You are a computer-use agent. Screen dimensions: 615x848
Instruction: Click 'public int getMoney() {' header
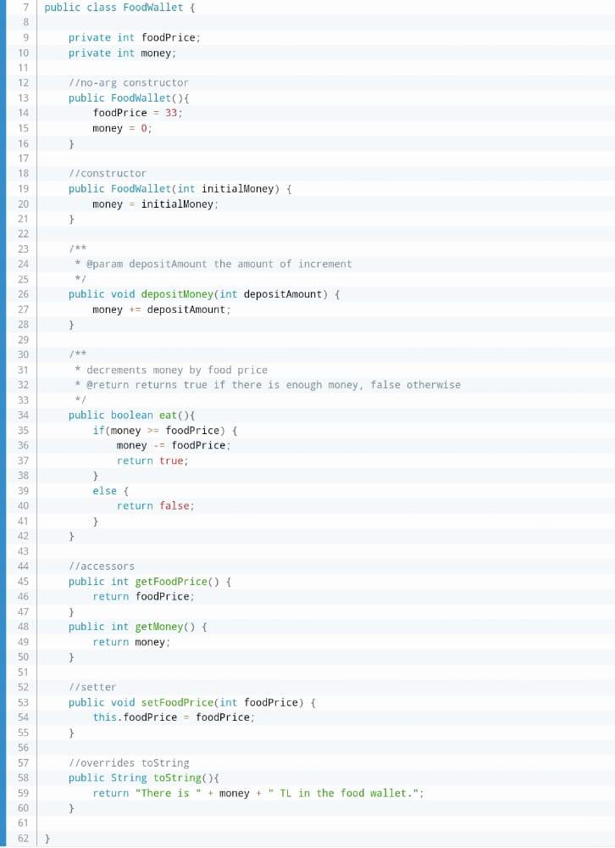[x=137, y=627]
